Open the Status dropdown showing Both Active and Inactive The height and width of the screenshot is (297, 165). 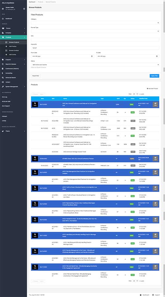[x=95, y=65]
